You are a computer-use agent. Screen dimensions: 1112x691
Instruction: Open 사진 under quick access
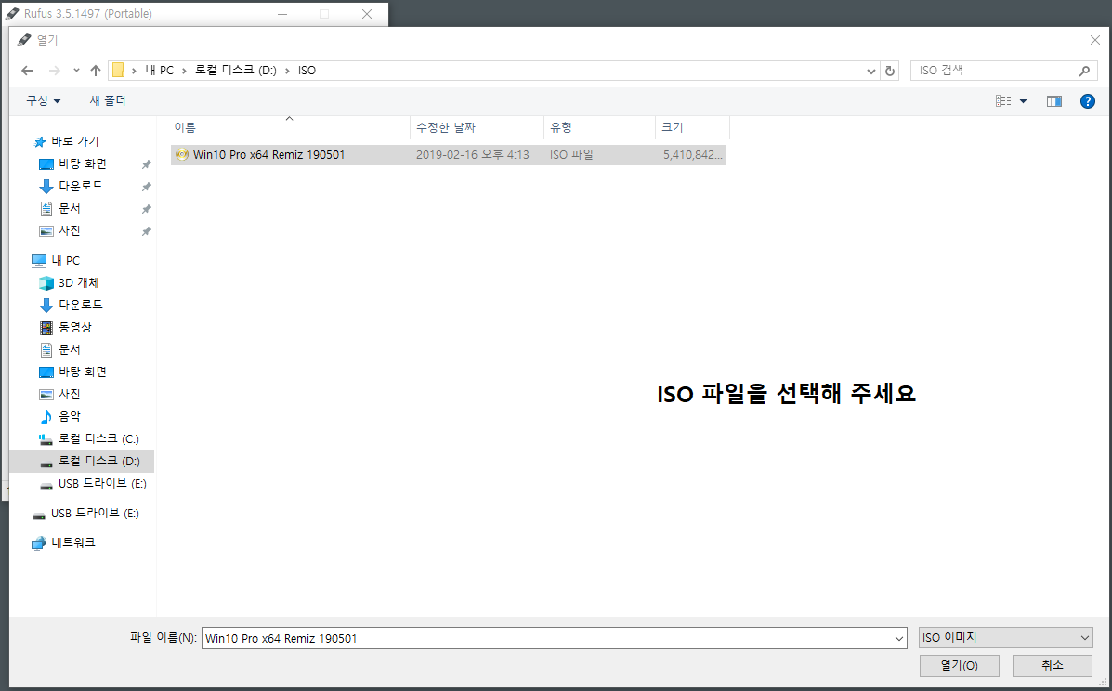pyautogui.click(x=69, y=231)
